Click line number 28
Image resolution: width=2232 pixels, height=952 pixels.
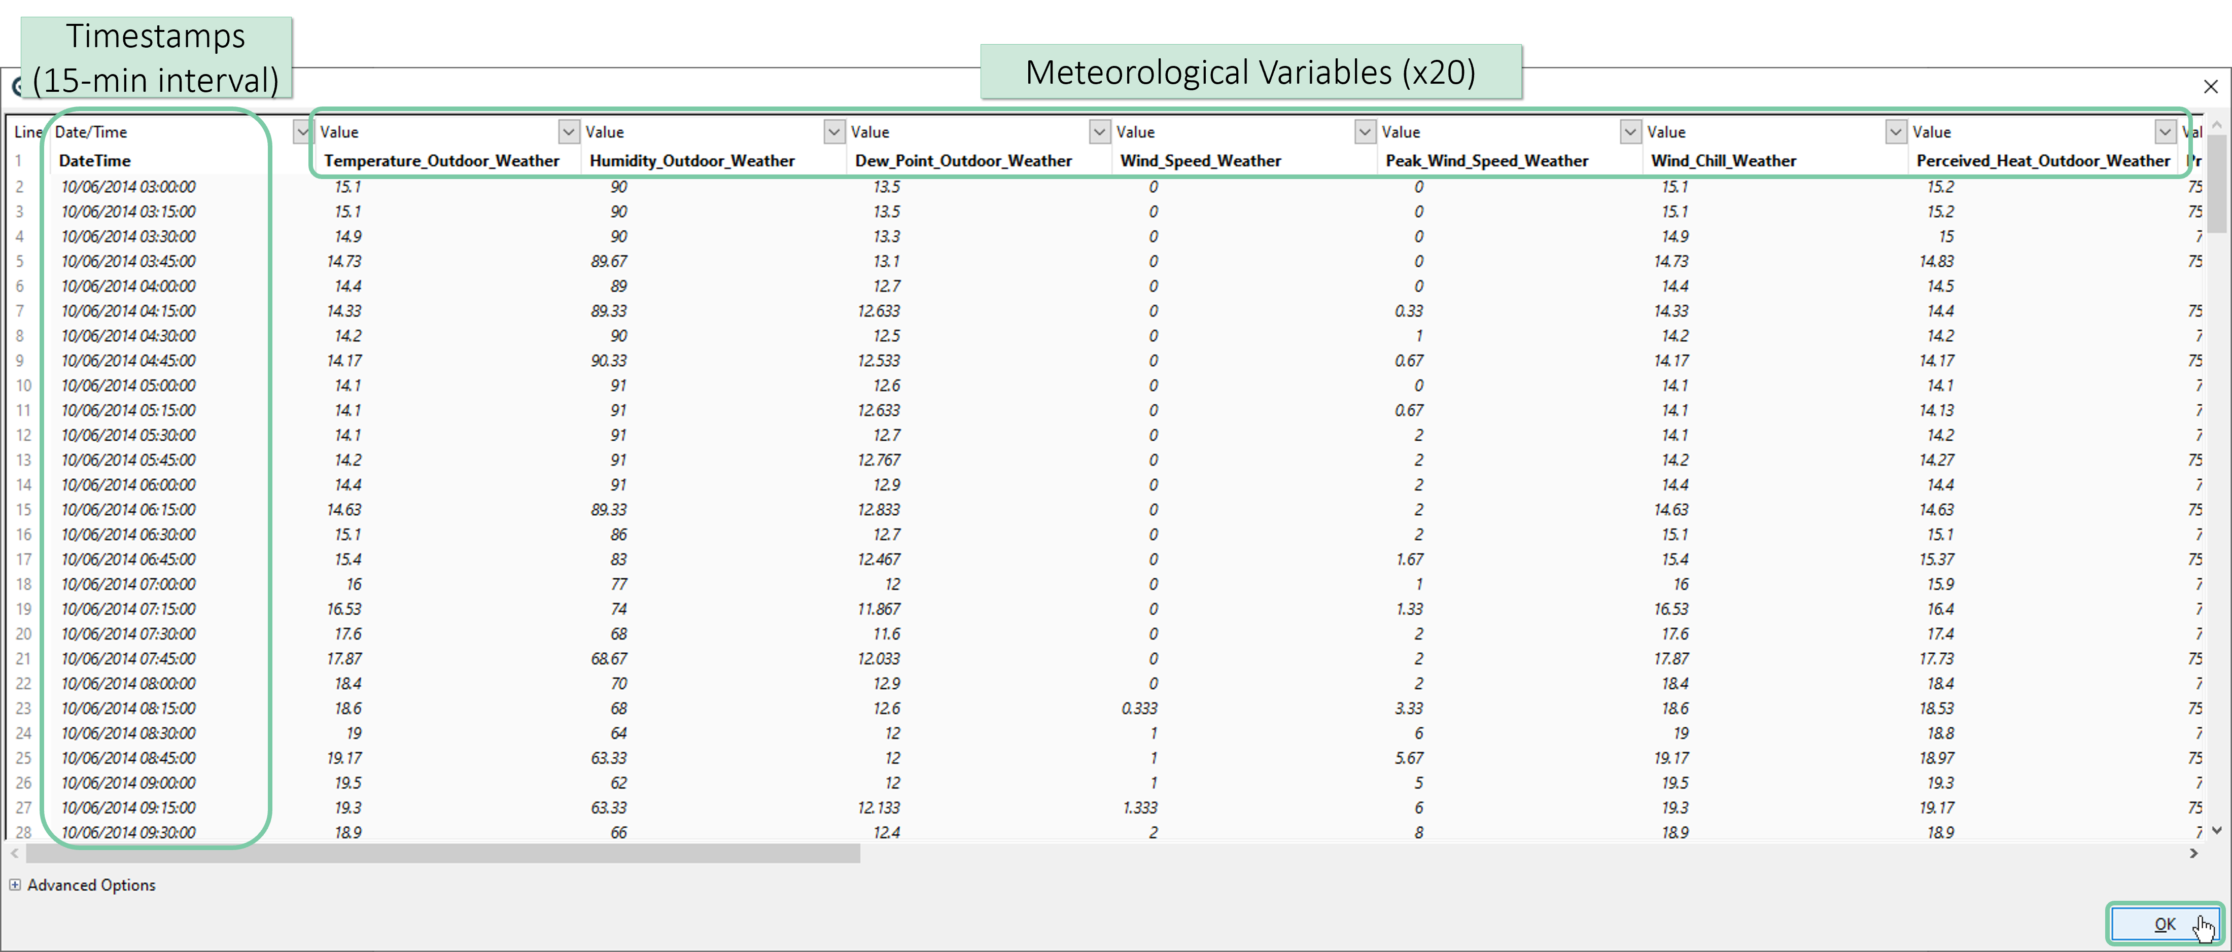[x=22, y=832]
